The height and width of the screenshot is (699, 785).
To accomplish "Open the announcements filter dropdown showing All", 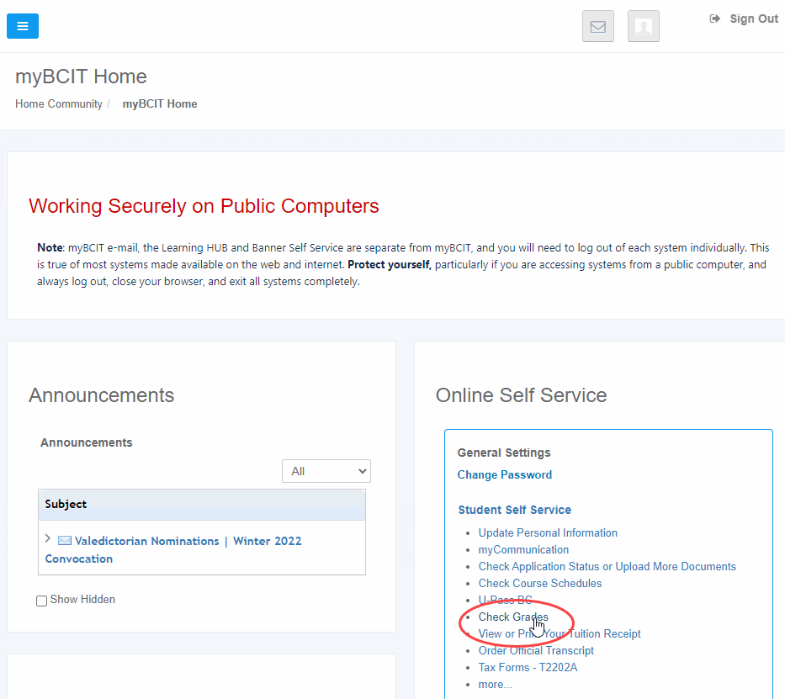I will [x=326, y=471].
